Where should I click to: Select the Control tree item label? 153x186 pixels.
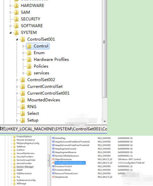41,46
